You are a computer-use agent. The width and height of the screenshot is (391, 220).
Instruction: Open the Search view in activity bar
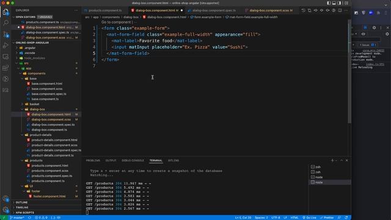pyautogui.click(x=5, y=23)
